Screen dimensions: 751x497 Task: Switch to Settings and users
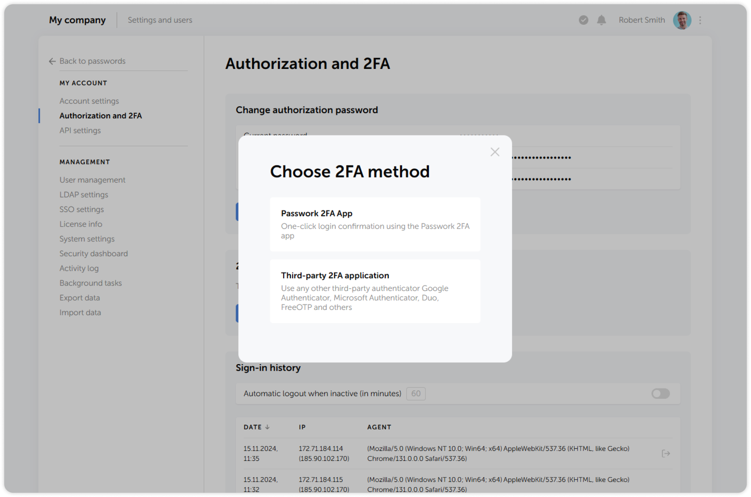click(x=160, y=20)
